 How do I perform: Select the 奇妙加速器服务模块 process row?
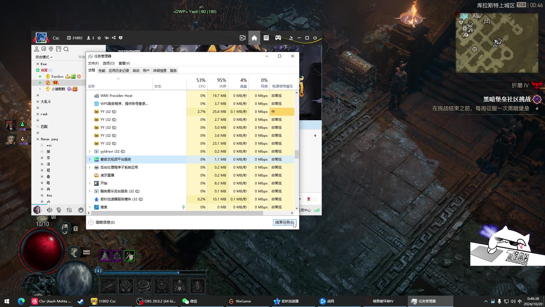[190, 199]
